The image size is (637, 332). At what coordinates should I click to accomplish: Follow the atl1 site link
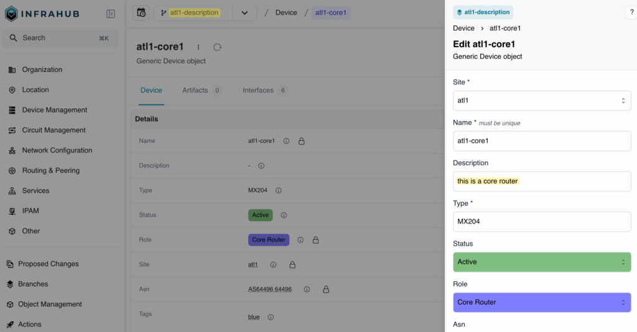(x=253, y=265)
